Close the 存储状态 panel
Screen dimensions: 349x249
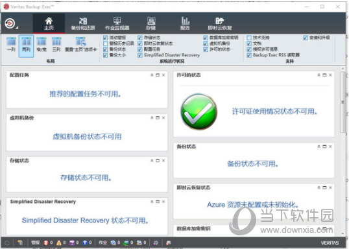pyautogui.click(x=163, y=160)
